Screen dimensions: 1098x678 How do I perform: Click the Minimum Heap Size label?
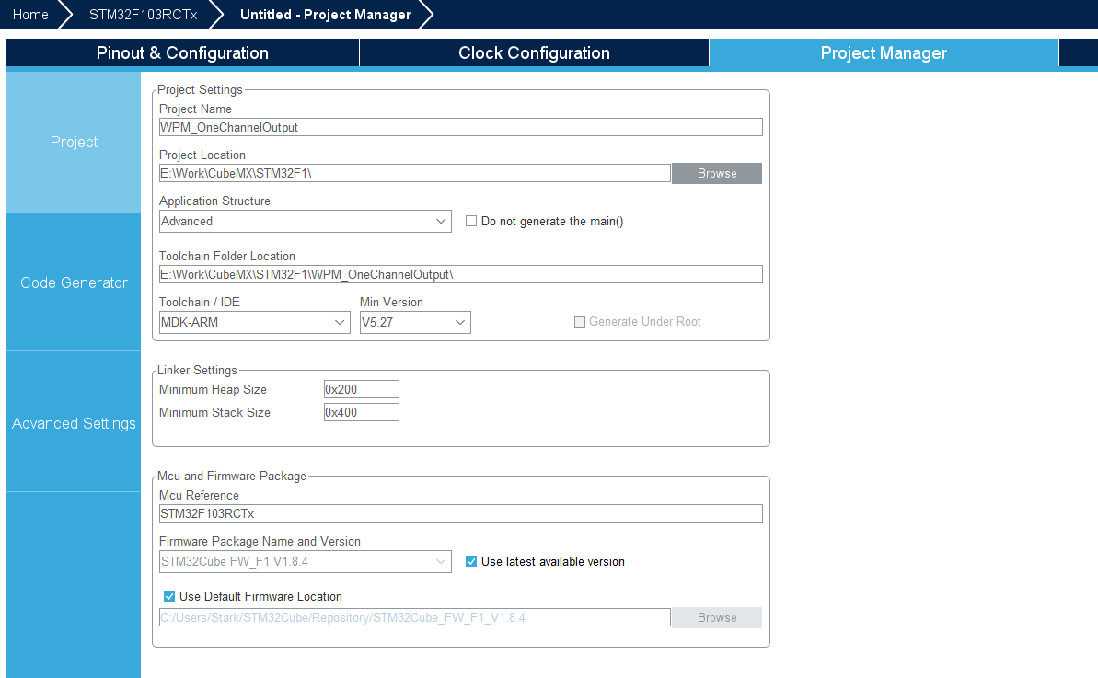click(x=213, y=390)
